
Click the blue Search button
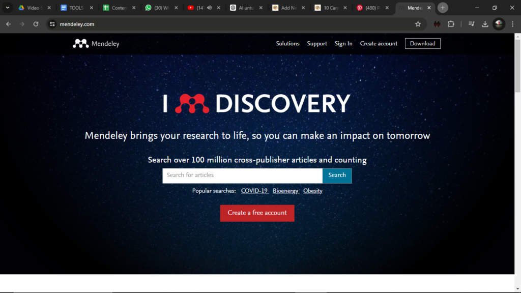click(337, 175)
